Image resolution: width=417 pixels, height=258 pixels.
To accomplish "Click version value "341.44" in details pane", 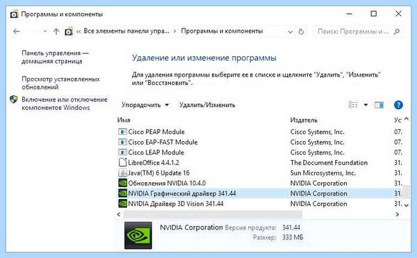I will 291,227.
